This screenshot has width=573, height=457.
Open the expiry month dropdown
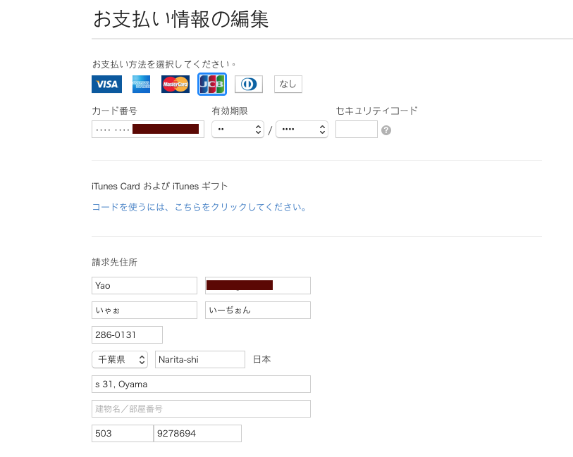point(238,129)
